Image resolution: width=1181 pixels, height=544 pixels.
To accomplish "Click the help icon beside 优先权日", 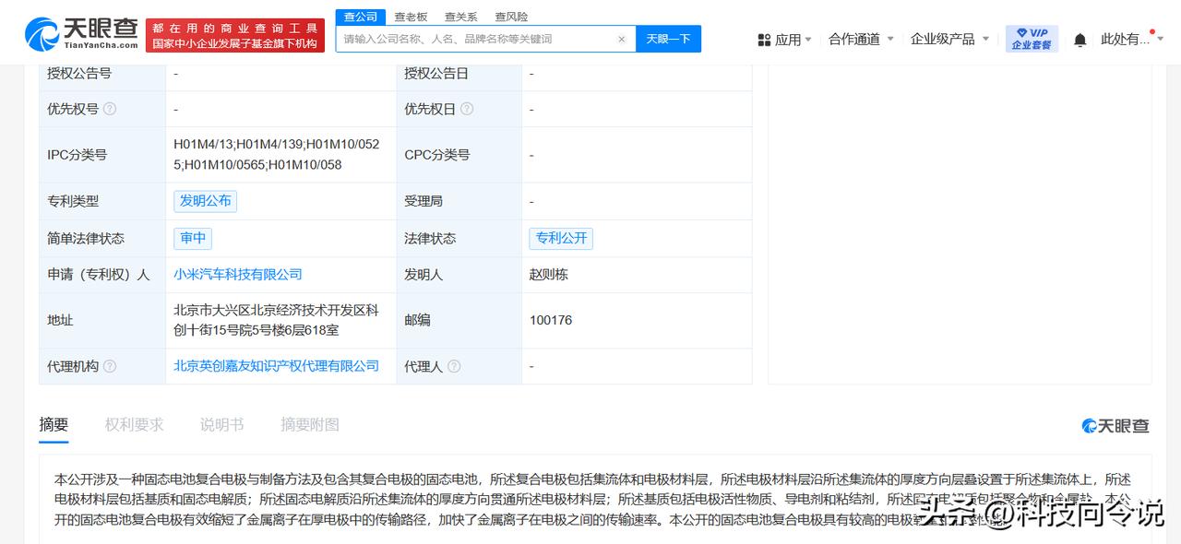I will point(467,109).
